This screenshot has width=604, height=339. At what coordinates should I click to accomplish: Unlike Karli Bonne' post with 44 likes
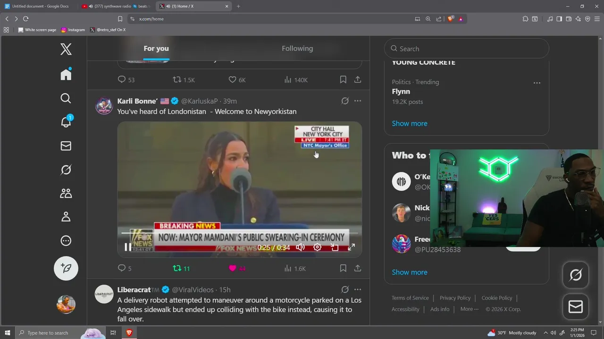point(237,268)
